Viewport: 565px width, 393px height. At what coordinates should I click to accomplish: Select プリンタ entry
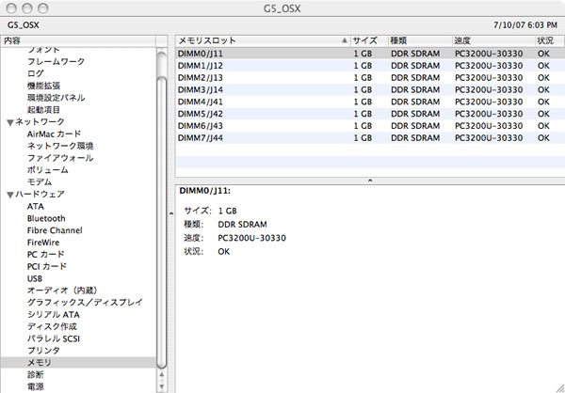[43, 351]
